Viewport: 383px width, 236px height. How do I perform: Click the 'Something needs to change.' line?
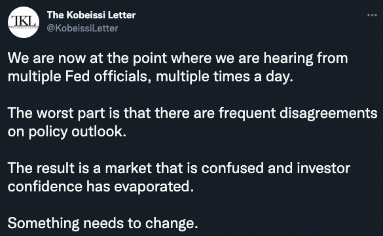[x=103, y=224]
